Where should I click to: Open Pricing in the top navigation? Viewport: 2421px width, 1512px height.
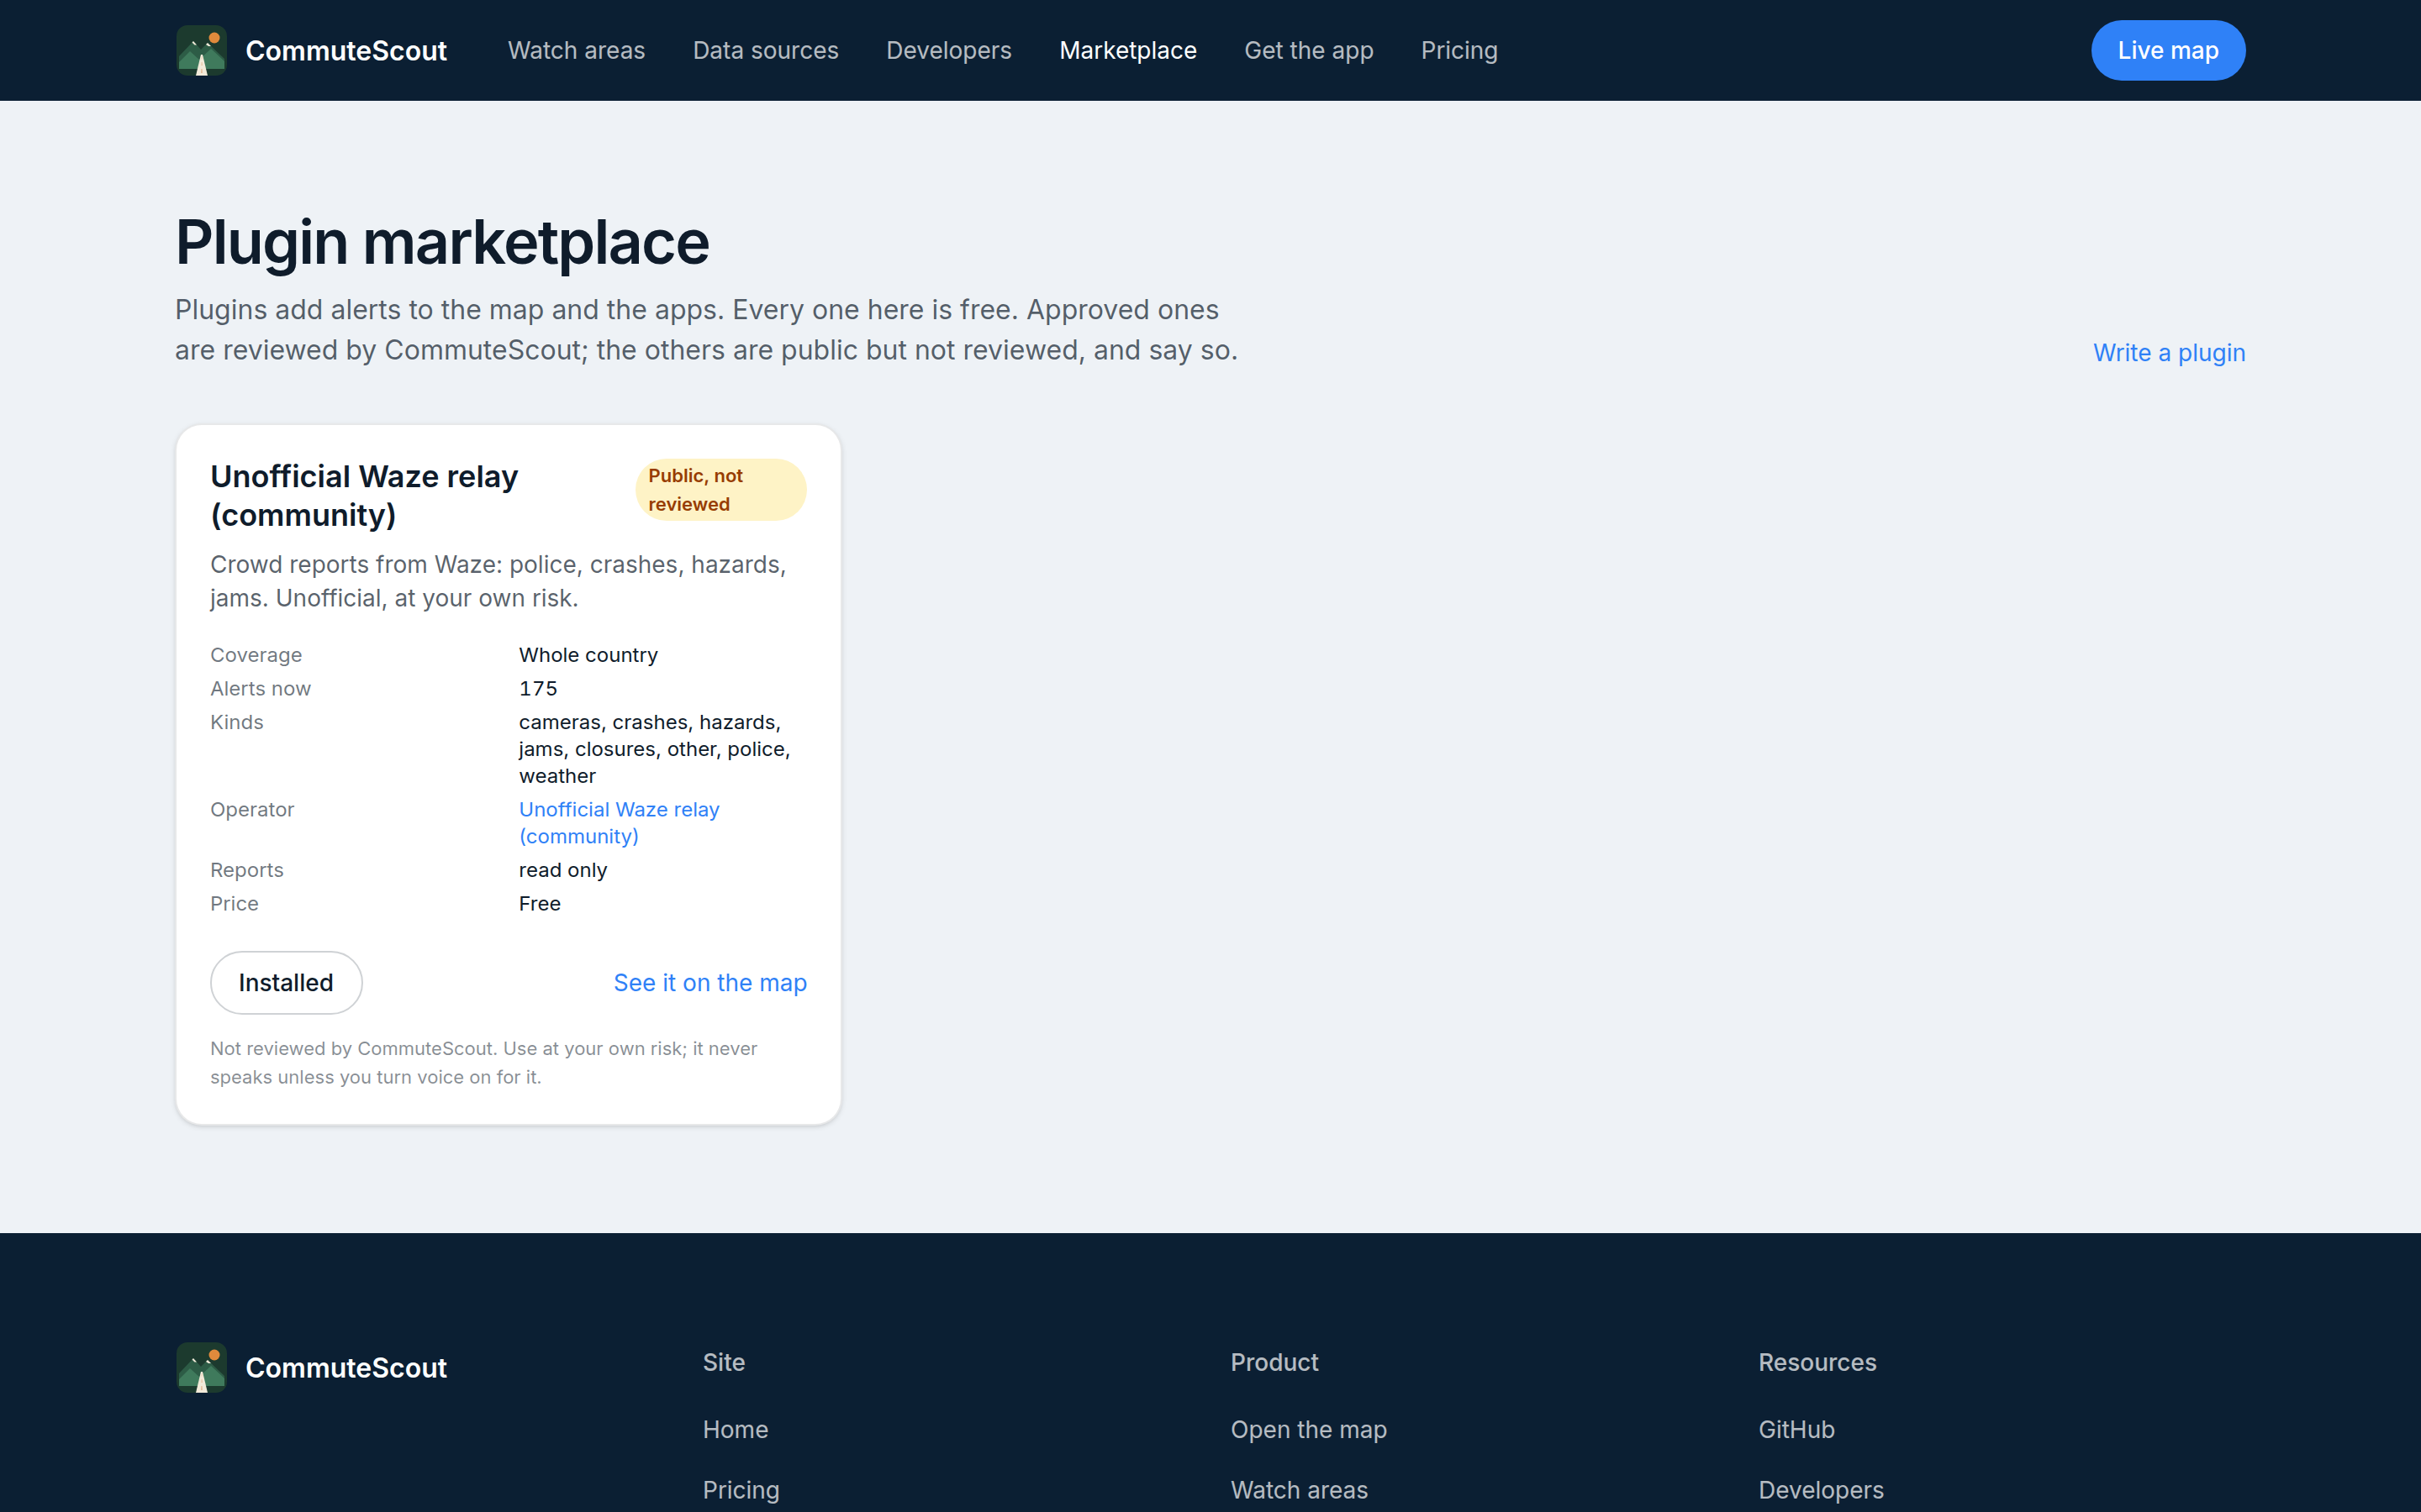point(1458,50)
